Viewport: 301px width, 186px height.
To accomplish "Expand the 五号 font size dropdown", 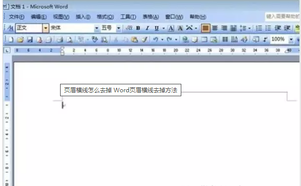I will pyautogui.click(x=119, y=28).
